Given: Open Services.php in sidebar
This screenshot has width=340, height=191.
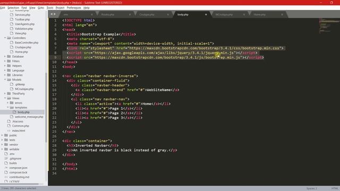Looking at the screenshot, I should click(22, 15).
